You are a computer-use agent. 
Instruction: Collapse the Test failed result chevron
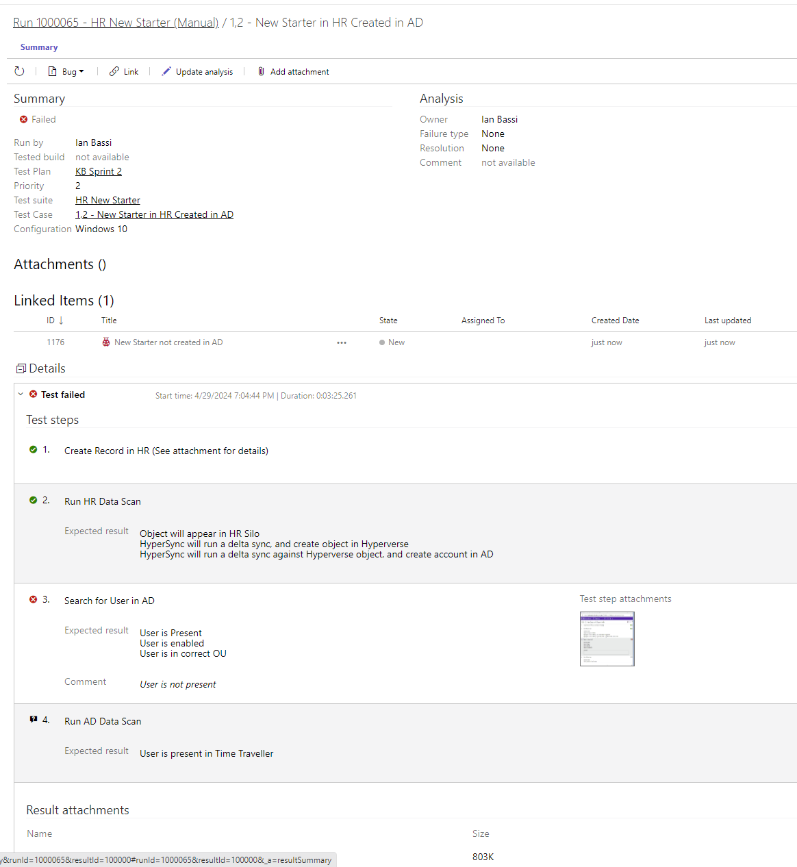(21, 394)
